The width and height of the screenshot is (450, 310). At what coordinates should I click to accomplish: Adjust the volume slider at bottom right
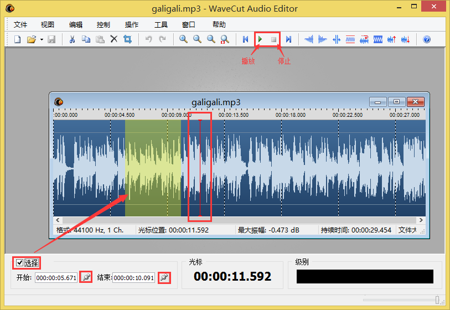click(x=437, y=300)
